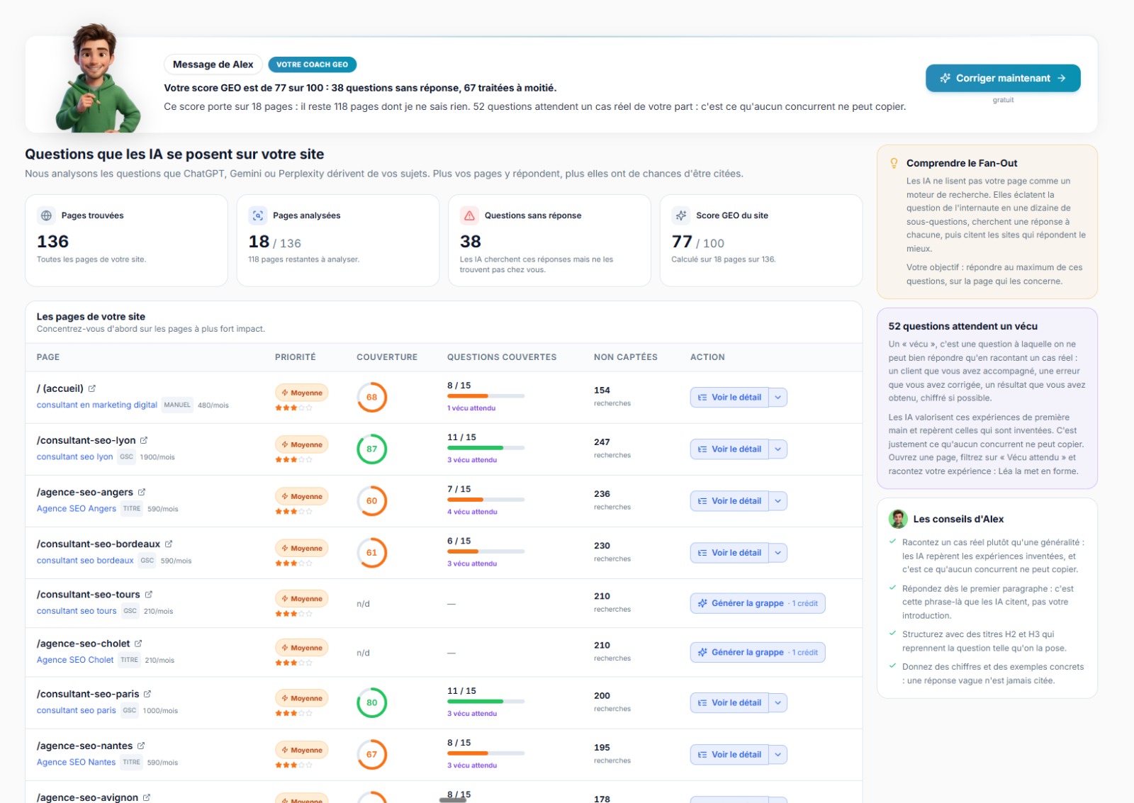1134x803 pixels.
Task: Click the lightbulb icon beside Comprendre le Fan-Out
Action: [894, 163]
